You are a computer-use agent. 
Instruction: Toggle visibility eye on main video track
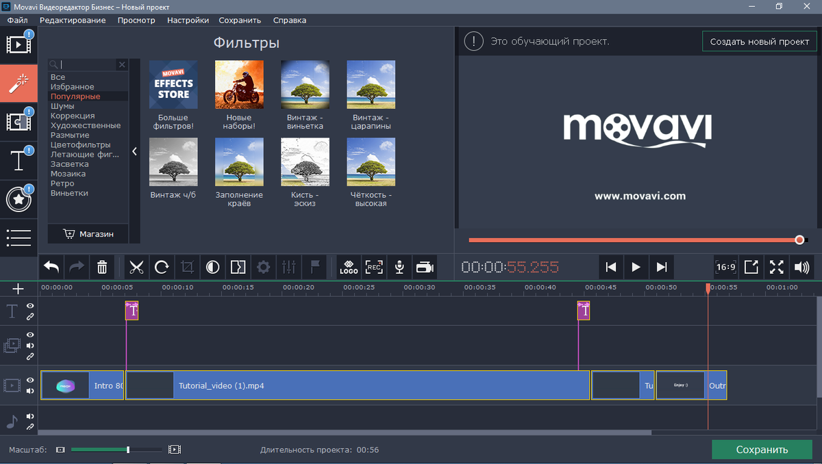(30, 380)
